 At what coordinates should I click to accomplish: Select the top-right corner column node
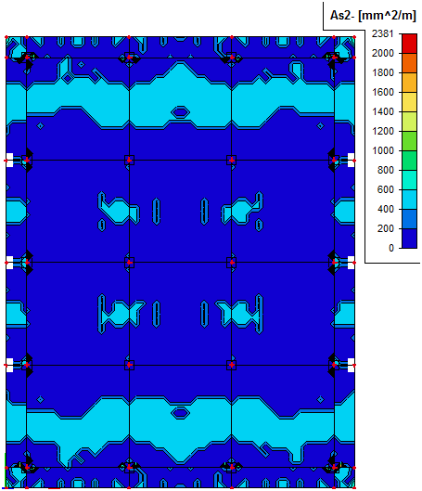coord(334,58)
